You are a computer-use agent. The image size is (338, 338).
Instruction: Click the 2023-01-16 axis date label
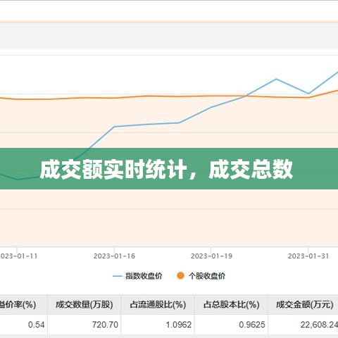[x=114, y=256]
